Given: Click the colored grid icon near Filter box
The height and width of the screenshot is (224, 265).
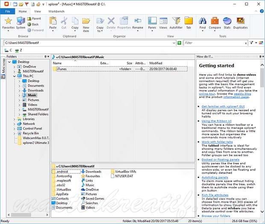Looking at the screenshot, I should point(261,43).
